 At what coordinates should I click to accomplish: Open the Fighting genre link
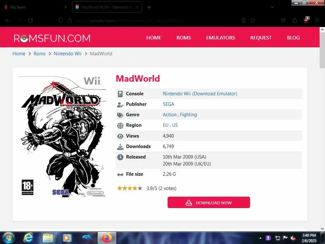click(x=189, y=115)
